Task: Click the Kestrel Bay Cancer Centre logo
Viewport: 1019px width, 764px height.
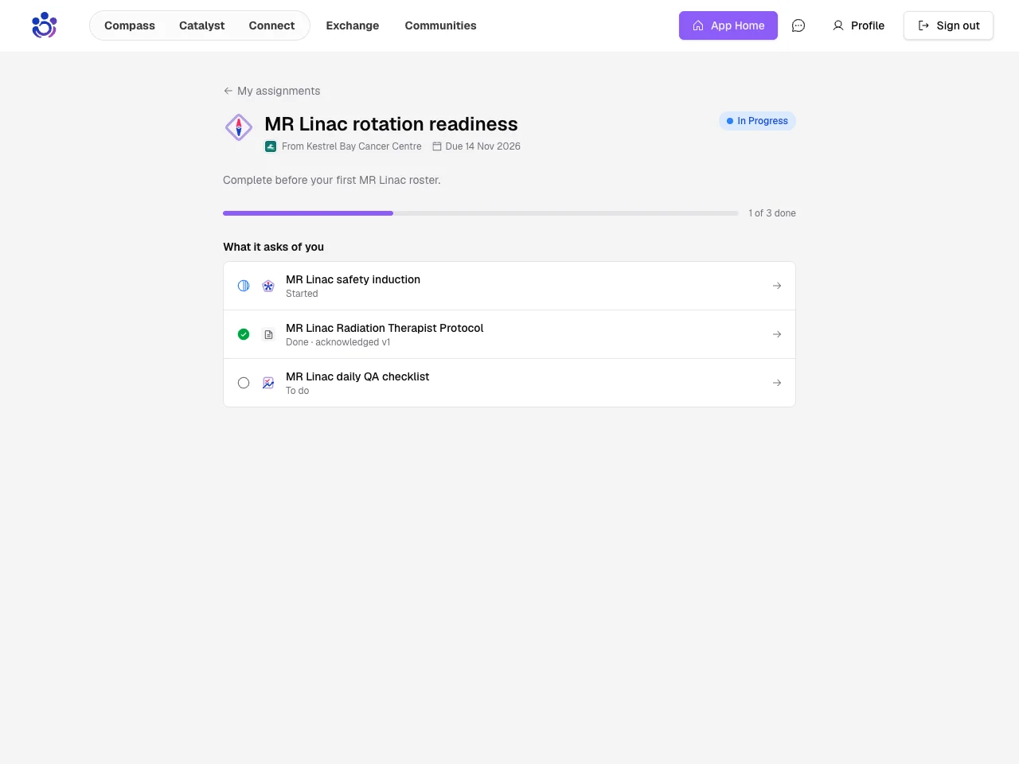Action: [x=271, y=146]
